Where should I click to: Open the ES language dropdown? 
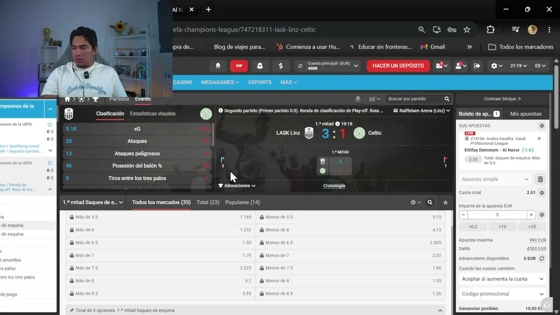coord(540,66)
